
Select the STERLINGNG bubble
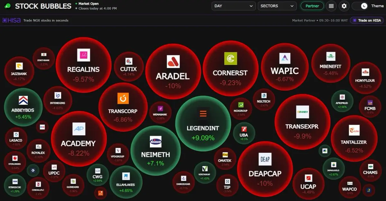15,162
